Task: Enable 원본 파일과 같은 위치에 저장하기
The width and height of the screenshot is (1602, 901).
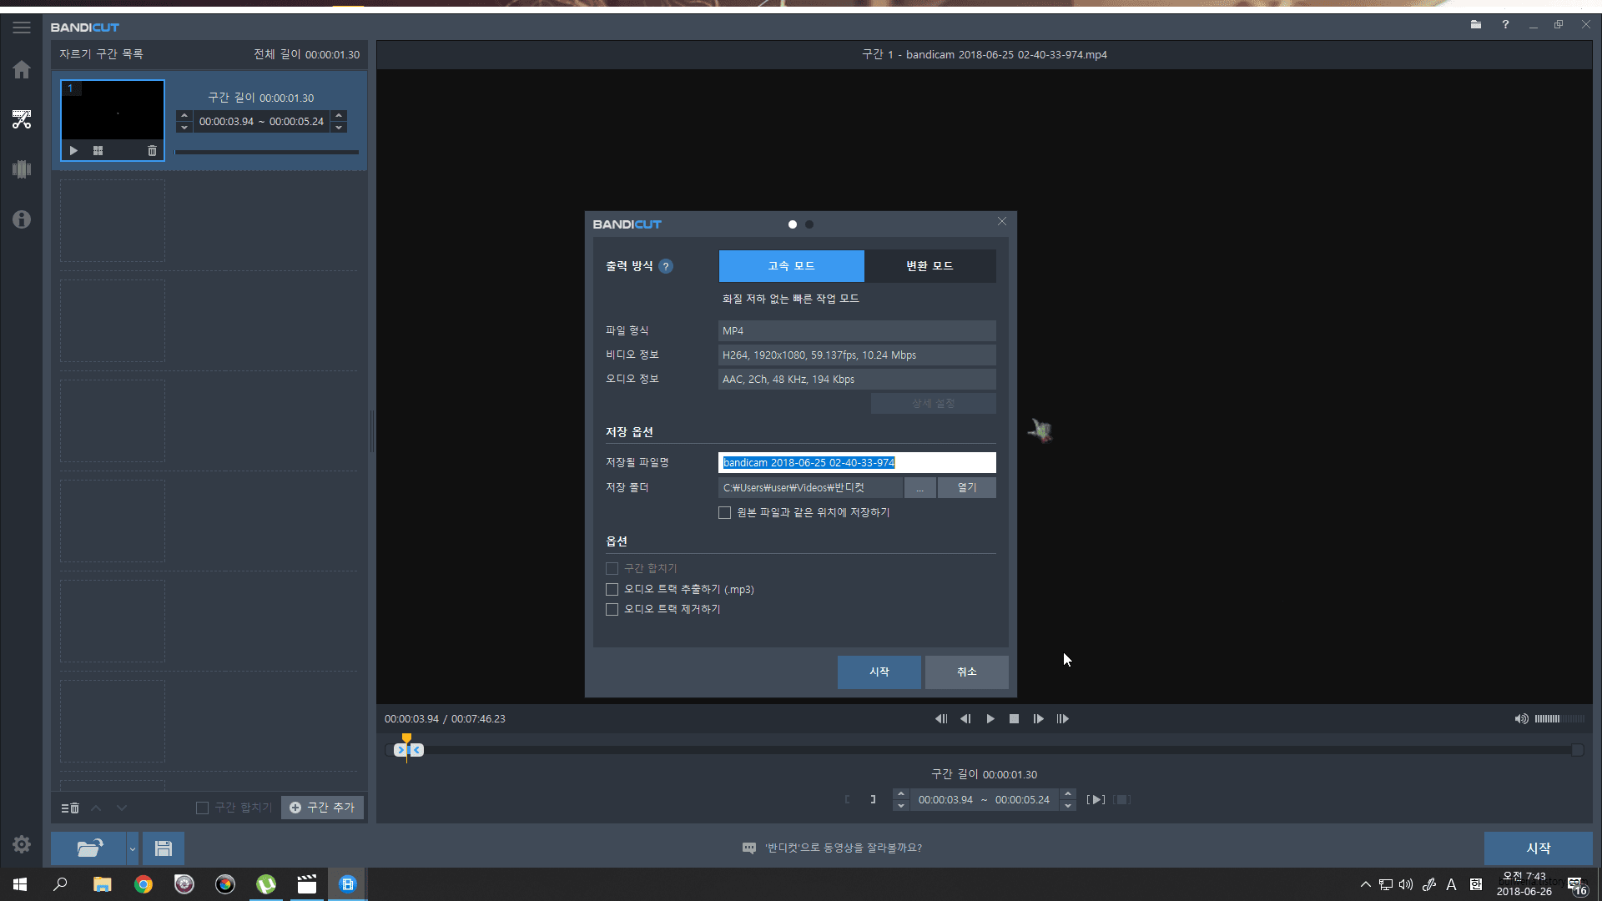Action: click(x=724, y=513)
